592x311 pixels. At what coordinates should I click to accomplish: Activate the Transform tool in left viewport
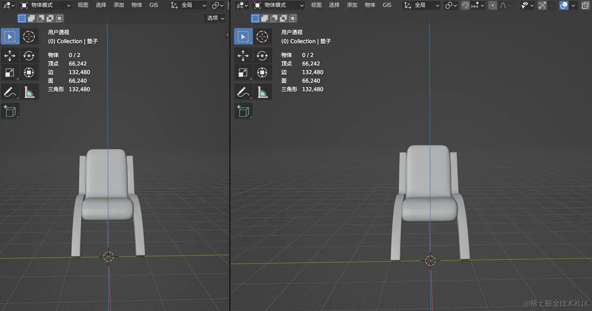(29, 73)
